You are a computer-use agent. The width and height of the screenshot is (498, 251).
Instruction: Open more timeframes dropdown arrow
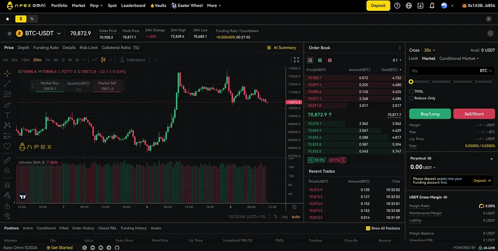84,60
